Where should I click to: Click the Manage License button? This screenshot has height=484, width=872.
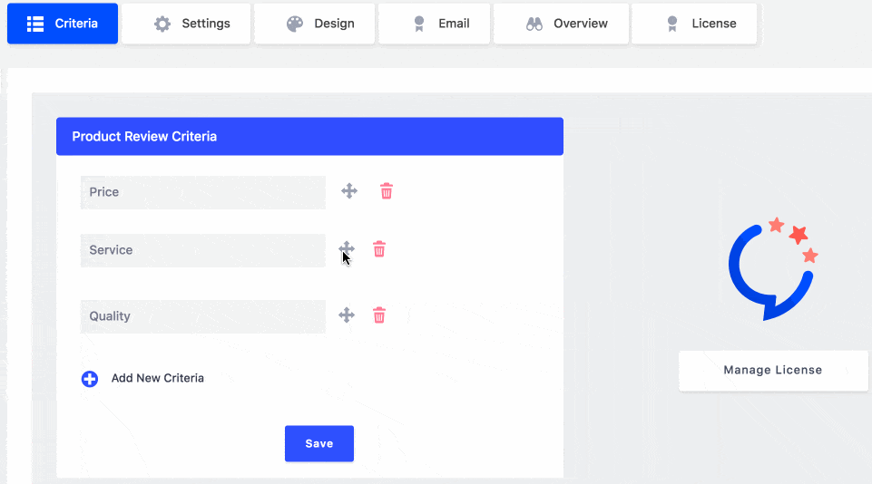coord(773,370)
